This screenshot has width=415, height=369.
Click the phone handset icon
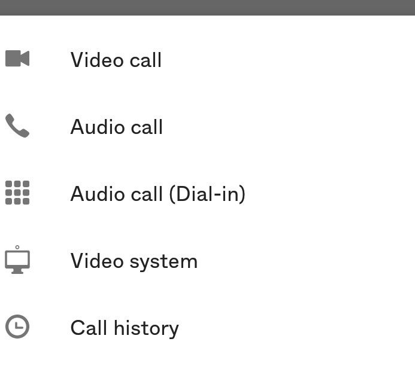coord(17,126)
